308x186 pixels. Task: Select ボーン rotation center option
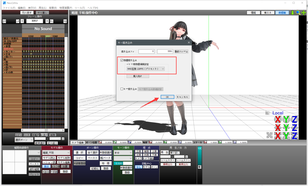[x=154, y=167]
